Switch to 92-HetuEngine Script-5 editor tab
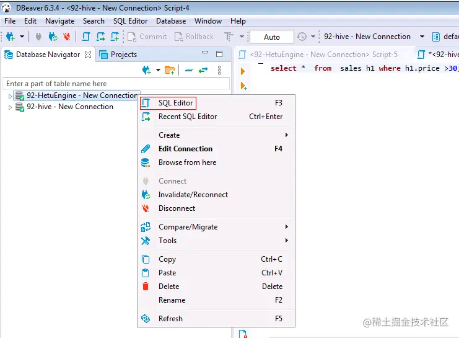 318,55
